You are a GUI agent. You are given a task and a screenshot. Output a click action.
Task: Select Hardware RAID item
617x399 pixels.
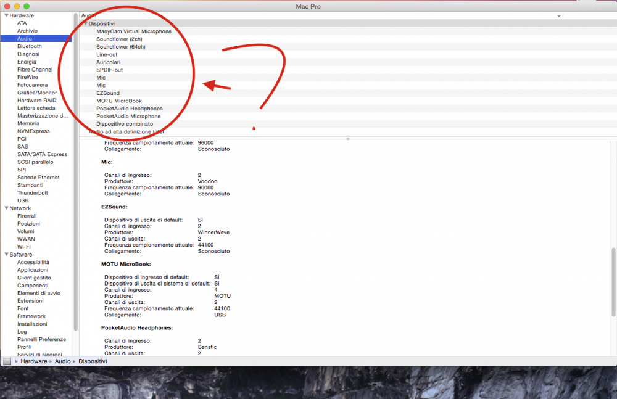(x=36, y=101)
